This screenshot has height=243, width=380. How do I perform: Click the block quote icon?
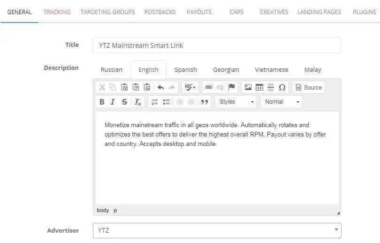(x=205, y=102)
